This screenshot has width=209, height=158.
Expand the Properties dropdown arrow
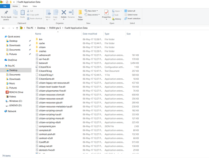(x=106, y=19)
